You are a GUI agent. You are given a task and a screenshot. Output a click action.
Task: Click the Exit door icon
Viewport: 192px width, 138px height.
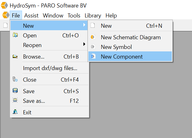(x=15, y=112)
